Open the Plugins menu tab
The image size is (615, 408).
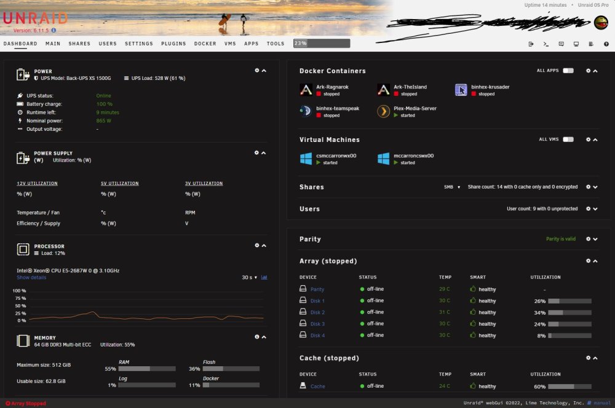pyautogui.click(x=173, y=44)
